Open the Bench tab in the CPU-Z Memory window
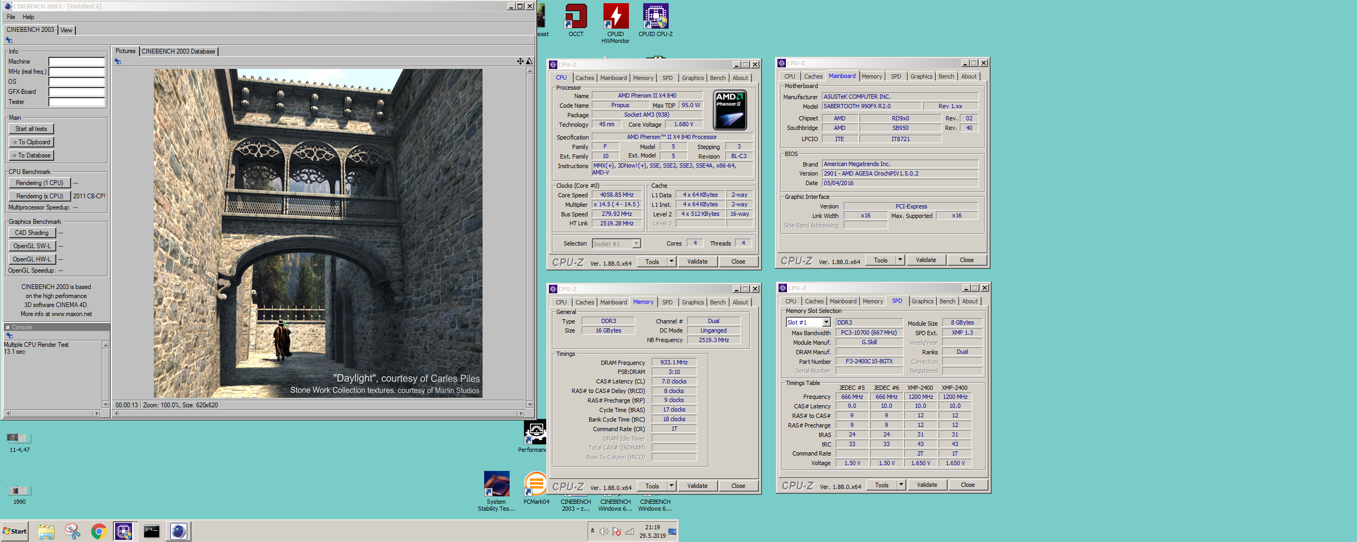Viewport: 1357px width, 542px height. tap(718, 302)
